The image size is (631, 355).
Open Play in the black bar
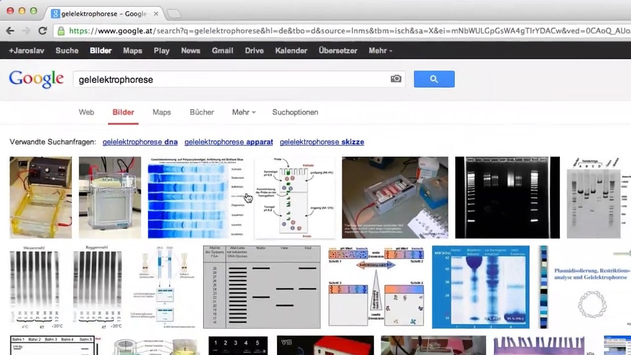[162, 50]
